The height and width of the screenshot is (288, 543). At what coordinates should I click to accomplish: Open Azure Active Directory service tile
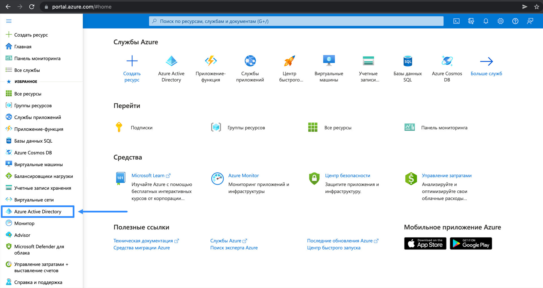171,69
